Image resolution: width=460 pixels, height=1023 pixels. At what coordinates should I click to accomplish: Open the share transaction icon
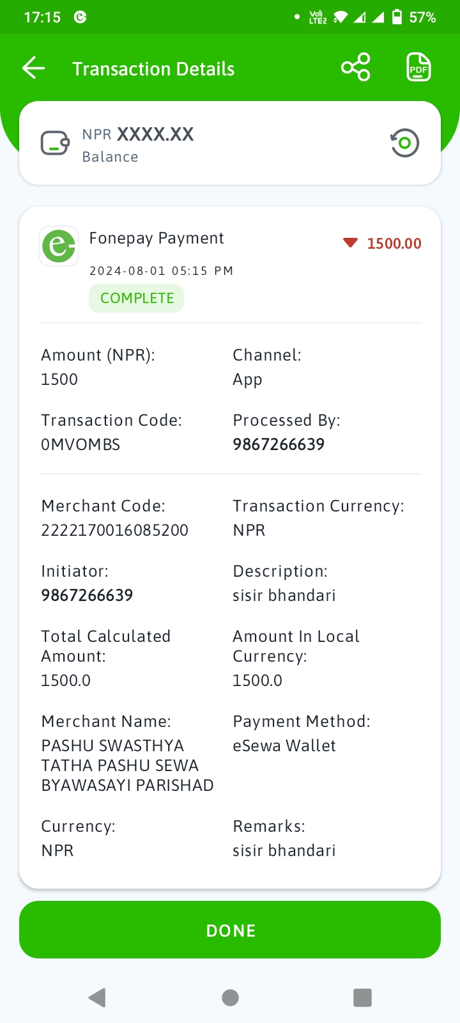(356, 67)
